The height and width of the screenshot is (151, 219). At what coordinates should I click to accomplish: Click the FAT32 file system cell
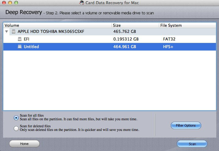tap(169, 39)
